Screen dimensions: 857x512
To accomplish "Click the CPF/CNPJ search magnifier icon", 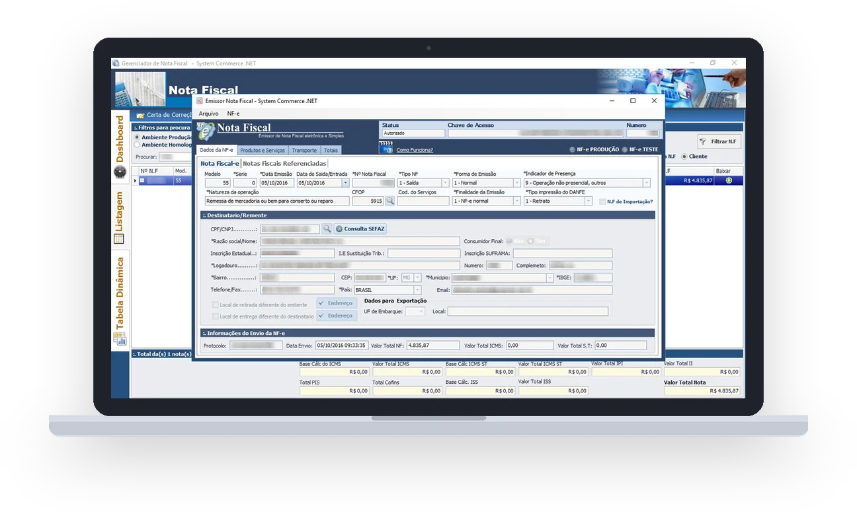I will click(x=327, y=229).
